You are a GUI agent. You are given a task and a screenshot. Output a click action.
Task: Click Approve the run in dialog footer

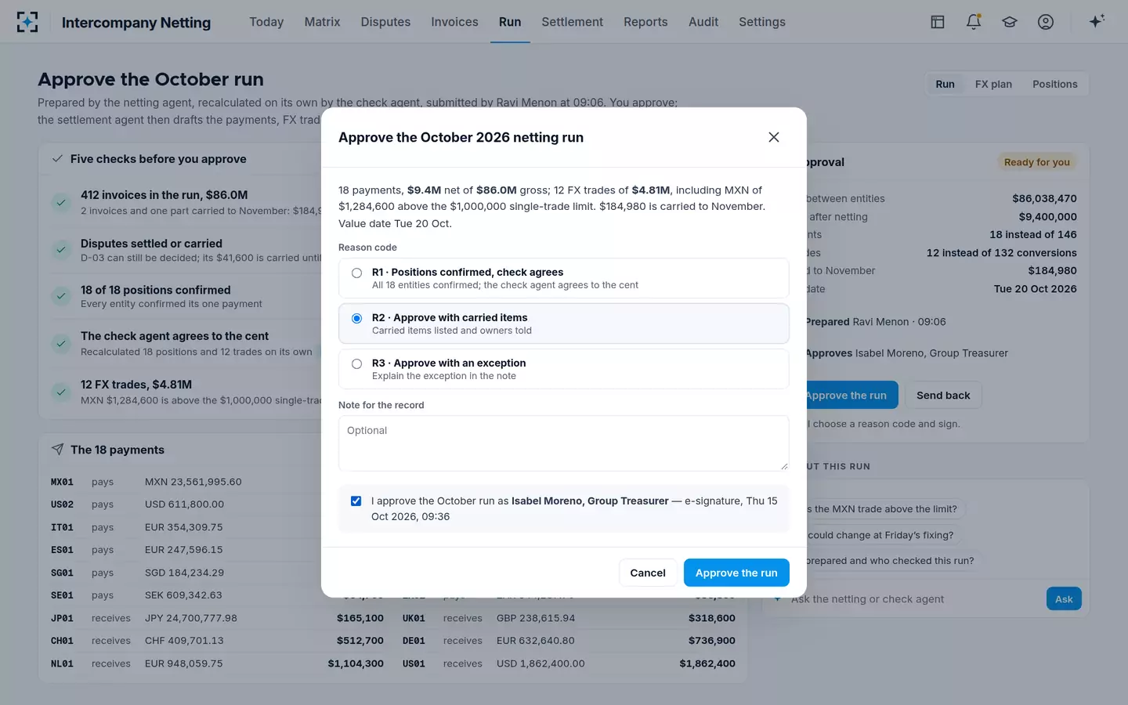[736, 573]
